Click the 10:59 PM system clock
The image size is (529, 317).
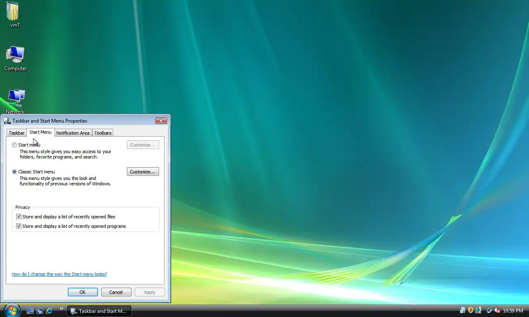click(x=513, y=311)
